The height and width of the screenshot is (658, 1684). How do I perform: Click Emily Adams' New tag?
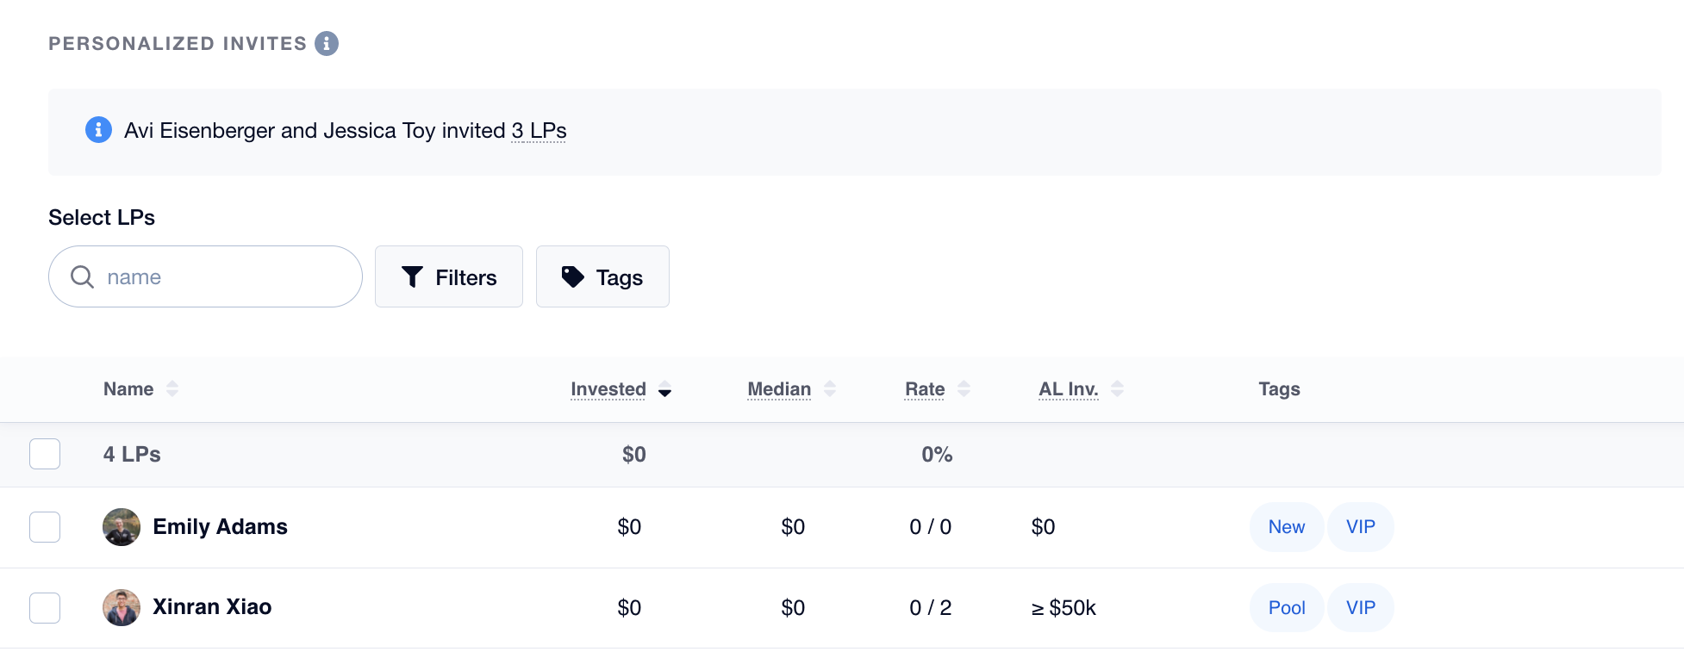(1287, 527)
